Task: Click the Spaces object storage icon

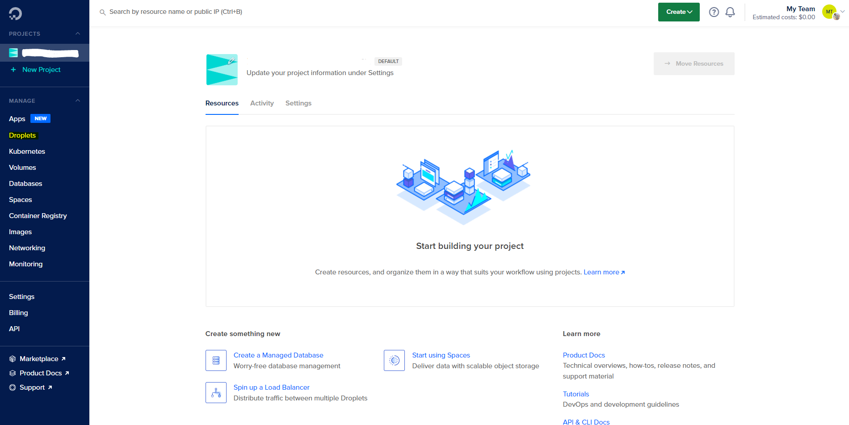Action: (394, 360)
